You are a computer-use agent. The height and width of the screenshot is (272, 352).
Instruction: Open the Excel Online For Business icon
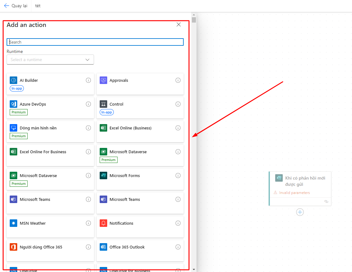click(x=13, y=152)
